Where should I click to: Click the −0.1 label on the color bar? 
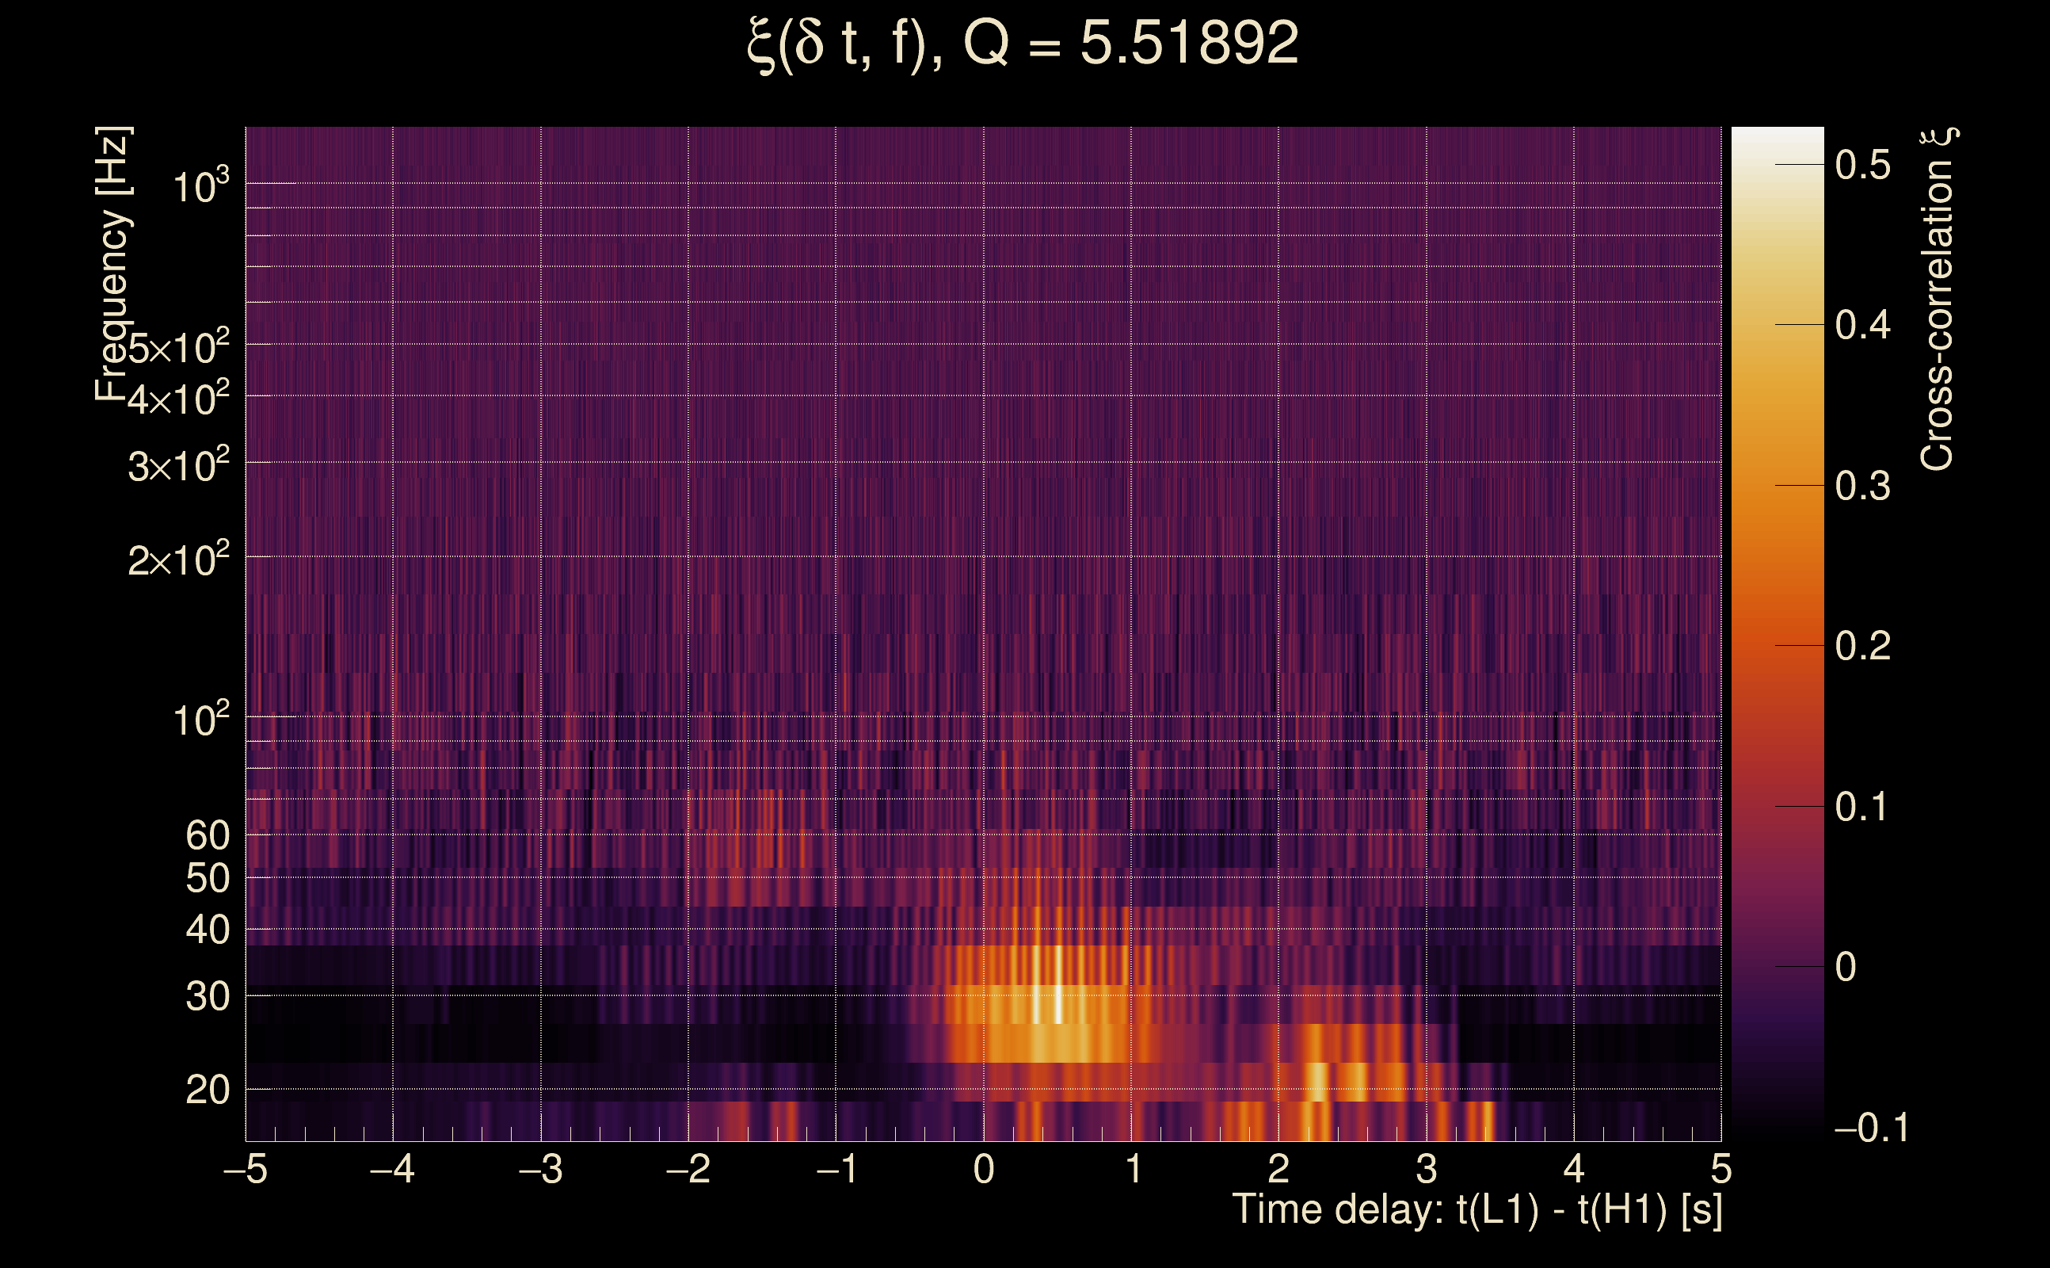[x=1871, y=1129]
